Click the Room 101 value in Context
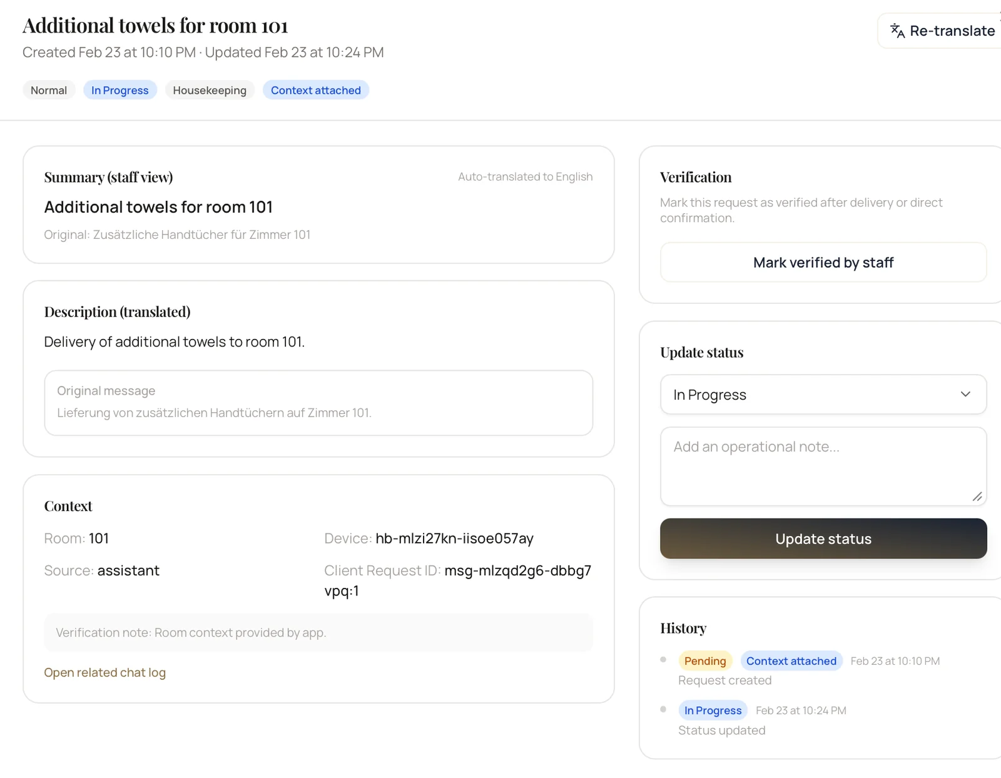1001x778 pixels. (99, 538)
